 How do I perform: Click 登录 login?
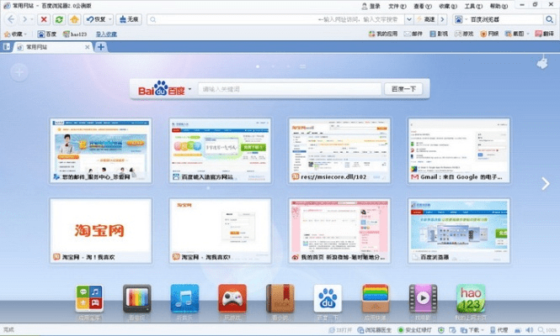coord(371,6)
